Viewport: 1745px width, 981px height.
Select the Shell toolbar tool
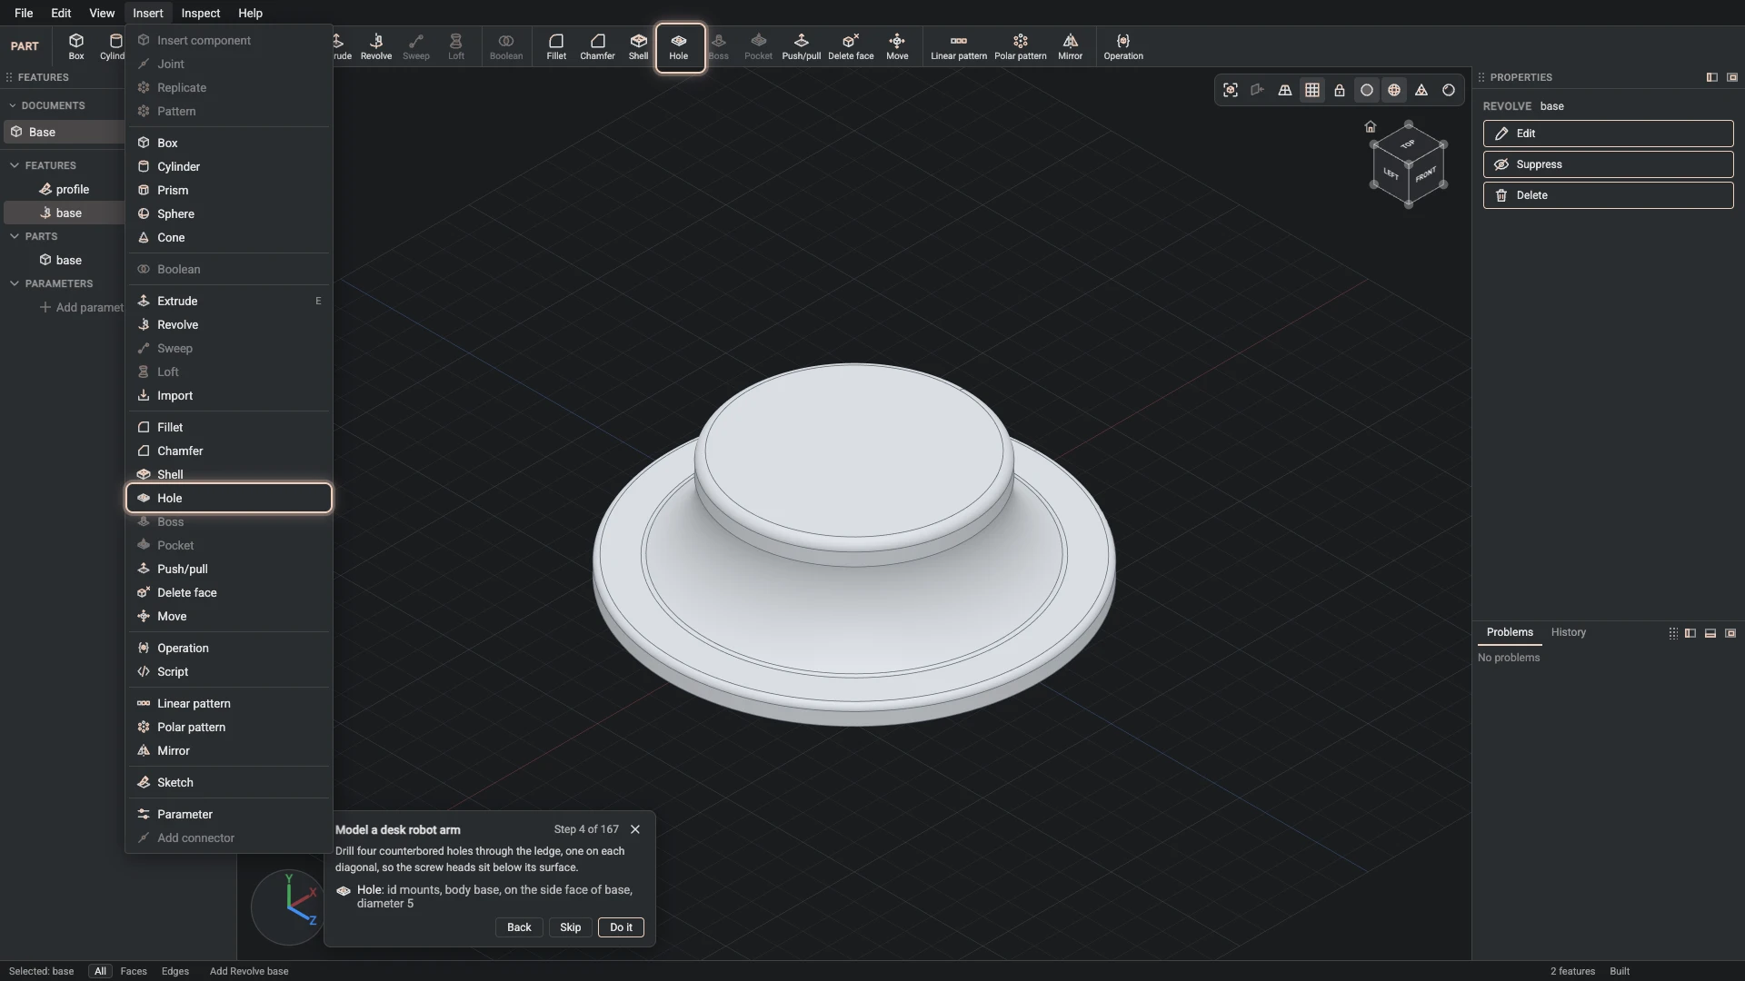click(639, 47)
